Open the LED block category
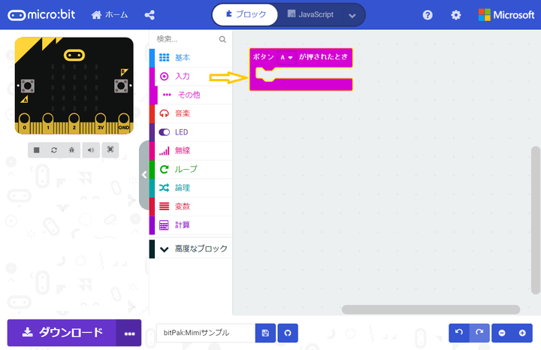 191,132
